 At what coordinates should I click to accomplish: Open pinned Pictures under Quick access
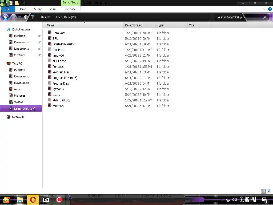click(20, 55)
